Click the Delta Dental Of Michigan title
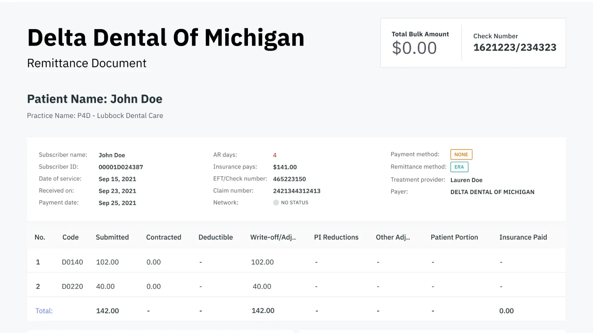 (x=166, y=37)
